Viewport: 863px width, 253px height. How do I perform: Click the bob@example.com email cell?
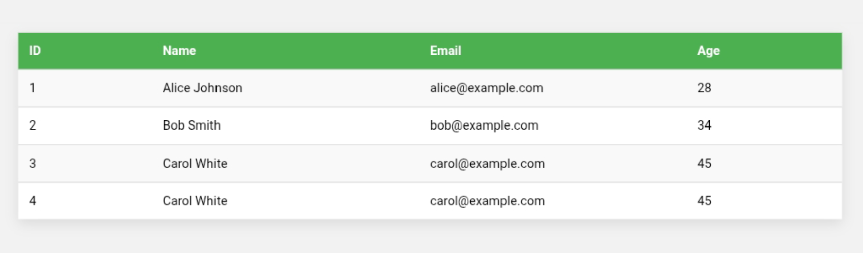tap(484, 125)
